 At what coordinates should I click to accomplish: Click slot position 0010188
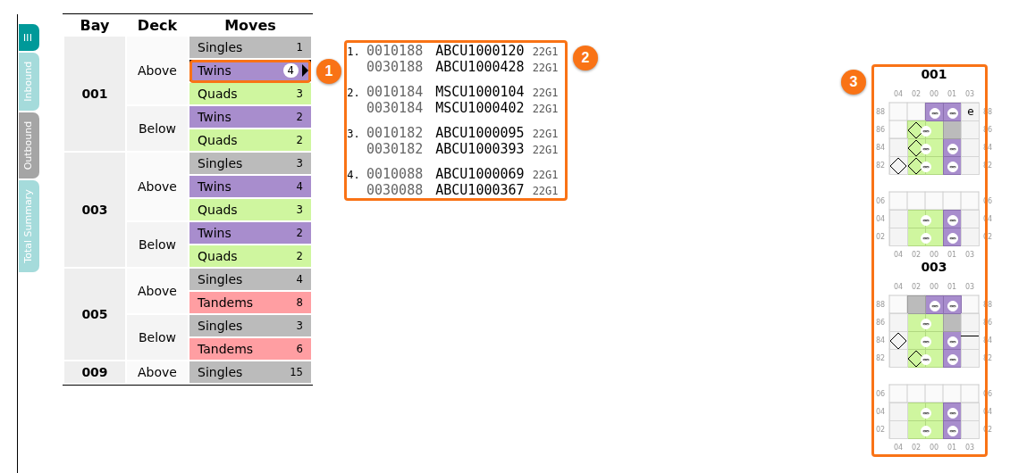[x=395, y=51]
